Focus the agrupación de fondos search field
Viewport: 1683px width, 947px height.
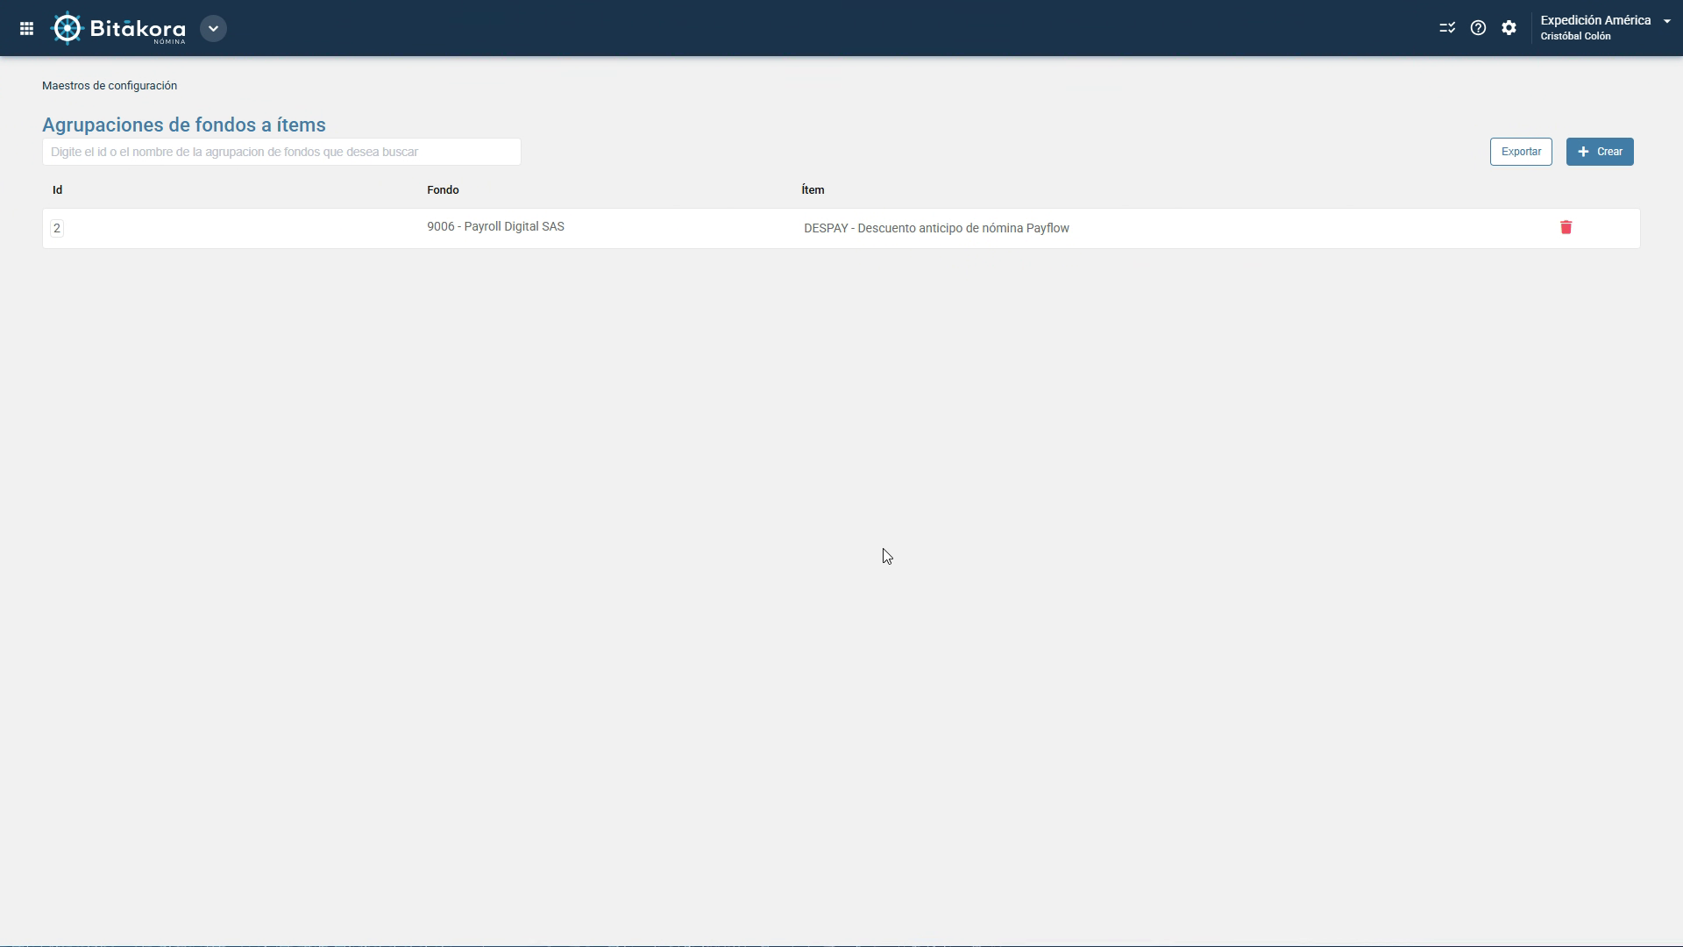click(281, 152)
